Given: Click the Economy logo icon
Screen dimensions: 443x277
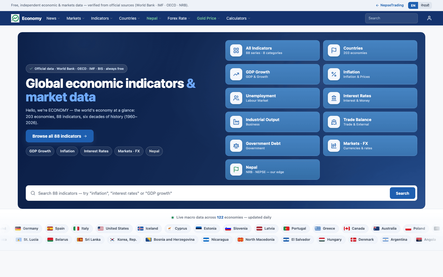Looking at the screenshot, I should 15,18.
